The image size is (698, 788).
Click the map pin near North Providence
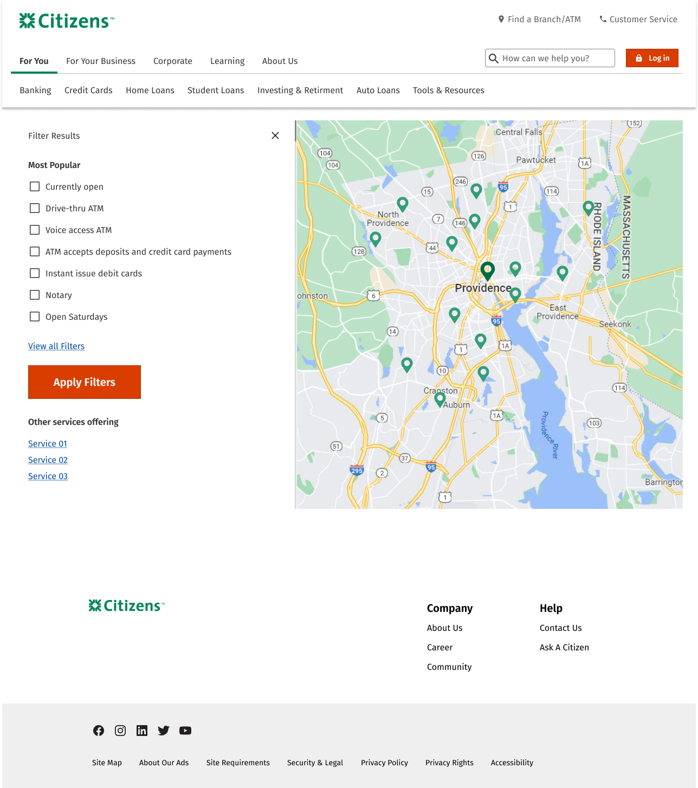pyautogui.click(x=402, y=203)
